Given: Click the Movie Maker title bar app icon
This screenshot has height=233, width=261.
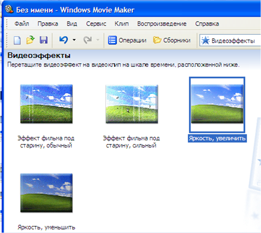Looking at the screenshot, I should coord(9,9).
